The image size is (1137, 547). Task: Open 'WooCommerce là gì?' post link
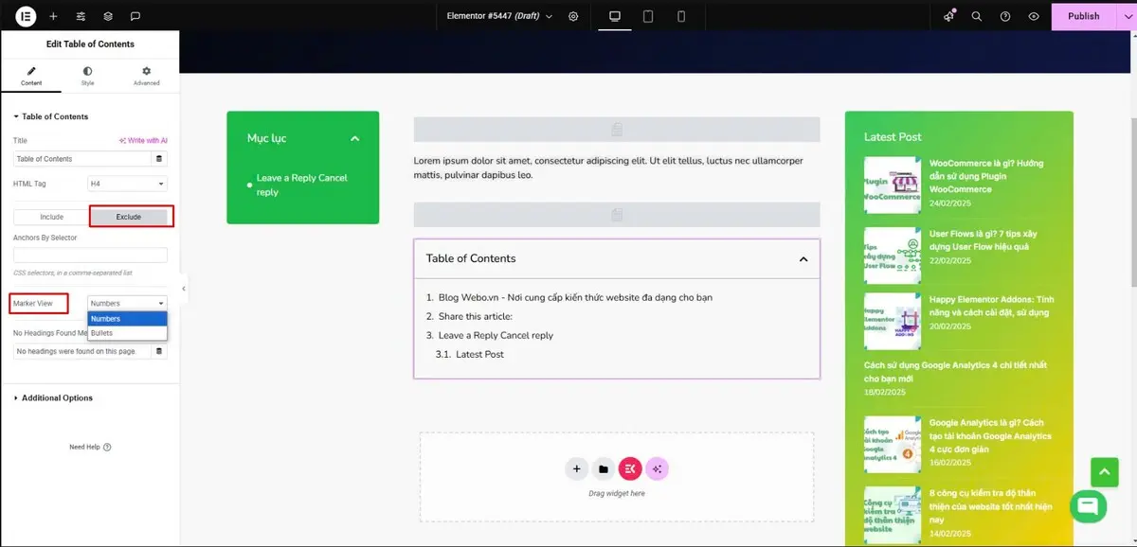pyautogui.click(x=986, y=176)
